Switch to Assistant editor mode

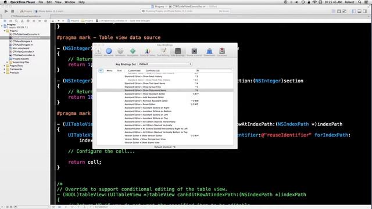(339, 11)
